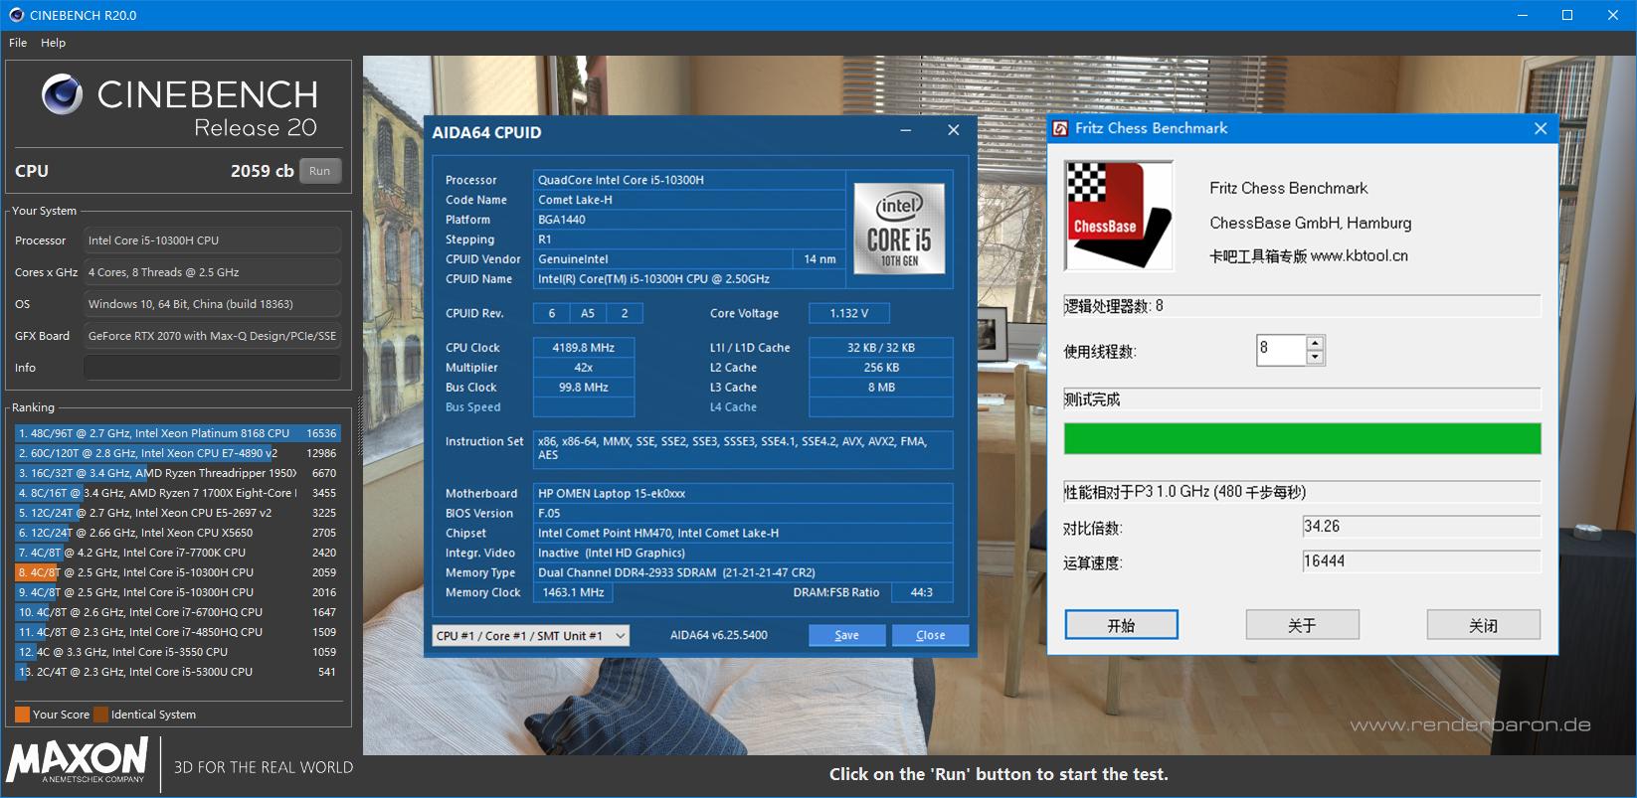Image resolution: width=1637 pixels, height=798 pixels.
Task: Open the Help menu
Action: pyautogui.click(x=53, y=43)
